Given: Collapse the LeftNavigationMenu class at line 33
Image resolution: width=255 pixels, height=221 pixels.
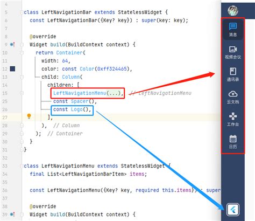Looking at the screenshot, I should point(22,166).
